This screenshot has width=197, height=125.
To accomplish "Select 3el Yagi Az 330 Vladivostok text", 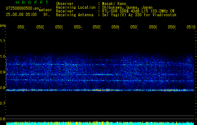I will pos(139,15).
